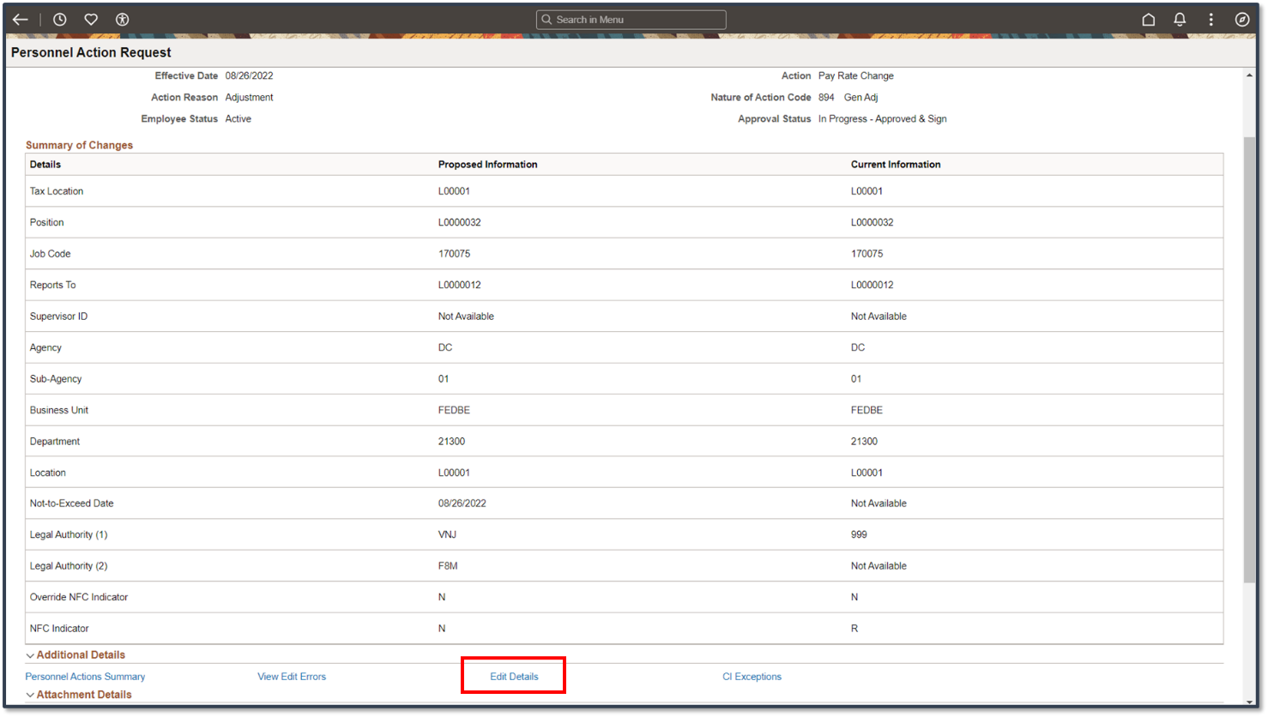Screen dimensions: 1268x717
Task: Click the Proposed Information column header
Action: coord(487,165)
